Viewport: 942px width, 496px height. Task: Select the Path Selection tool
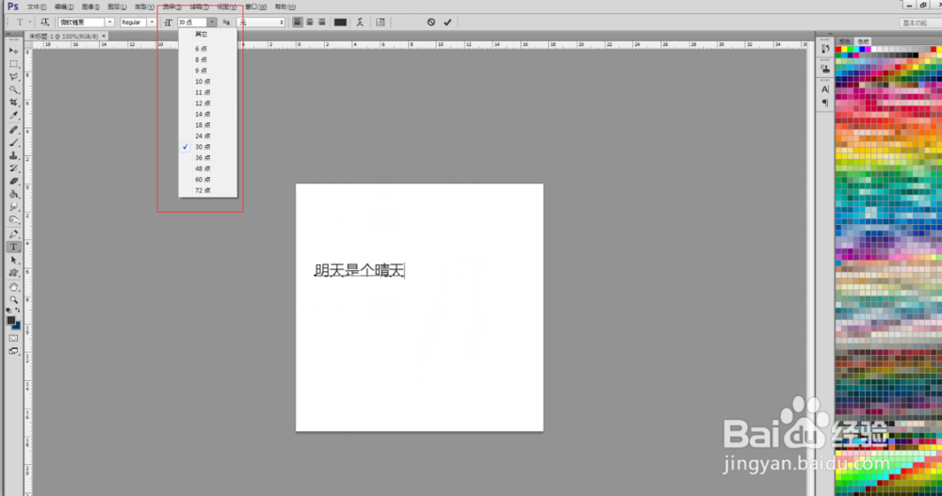coord(14,261)
